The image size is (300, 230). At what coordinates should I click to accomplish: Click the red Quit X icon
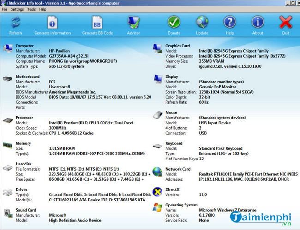pyautogui.click(x=285, y=22)
